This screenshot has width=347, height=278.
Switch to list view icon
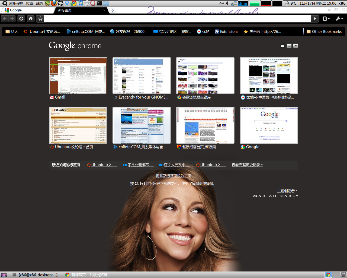tap(289, 46)
